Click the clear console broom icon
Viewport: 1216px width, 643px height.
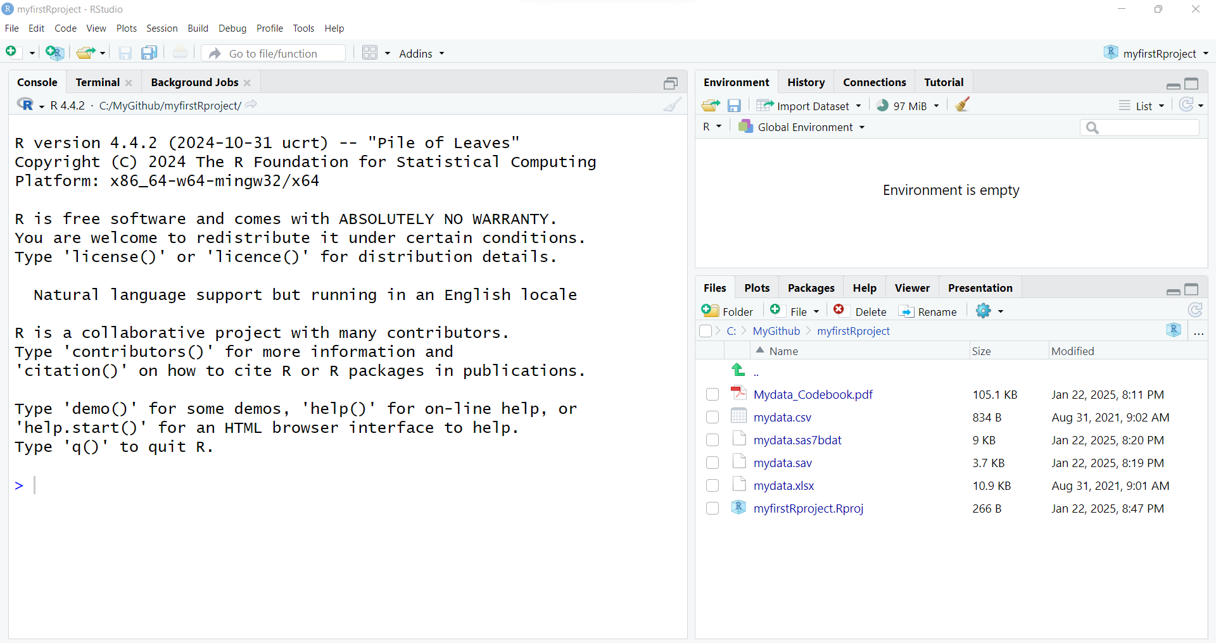tap(673, 105)
